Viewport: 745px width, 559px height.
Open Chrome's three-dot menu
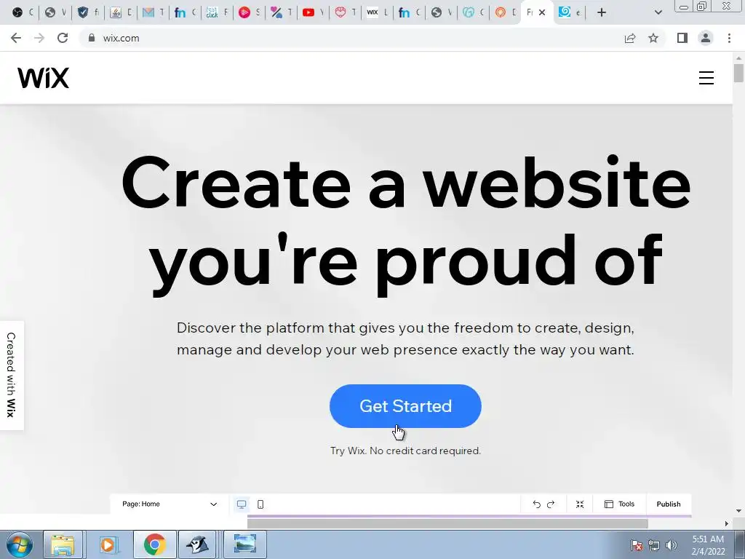coord(729,38)
